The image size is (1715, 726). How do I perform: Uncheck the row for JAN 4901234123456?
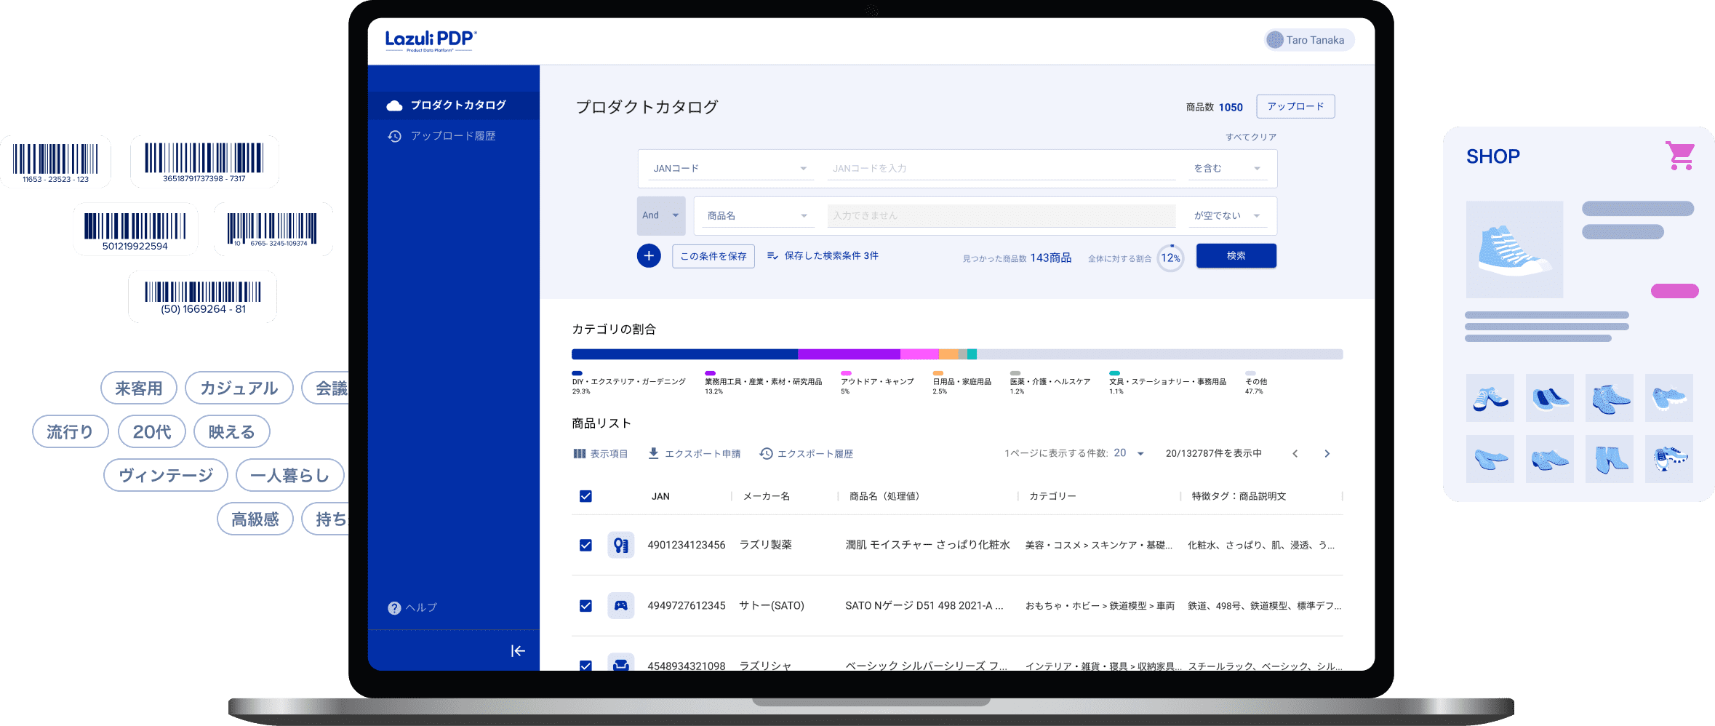pos(585,544)
